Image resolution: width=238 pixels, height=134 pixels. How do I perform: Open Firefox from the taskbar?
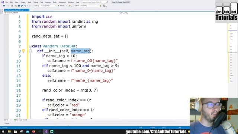click(x=33, y=131)
